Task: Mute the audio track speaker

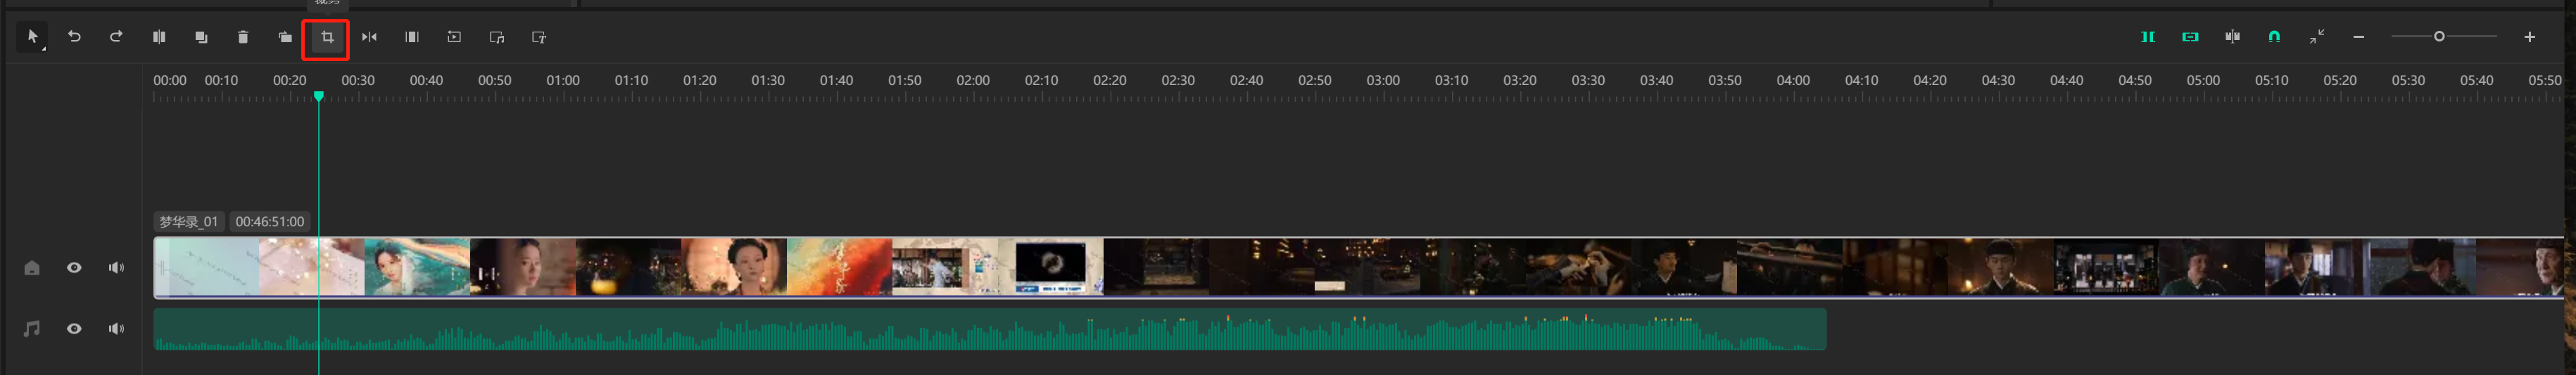Action: [116, 328]
